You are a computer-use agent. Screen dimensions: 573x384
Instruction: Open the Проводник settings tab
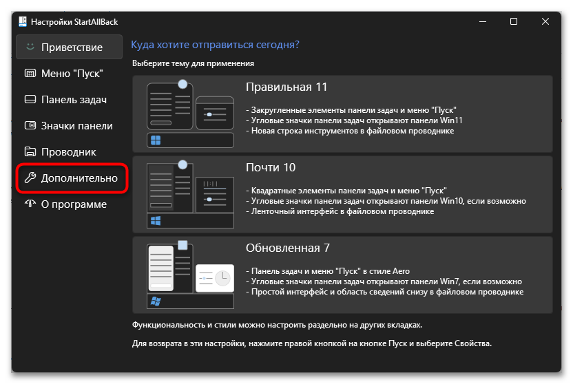pos(69,151)
